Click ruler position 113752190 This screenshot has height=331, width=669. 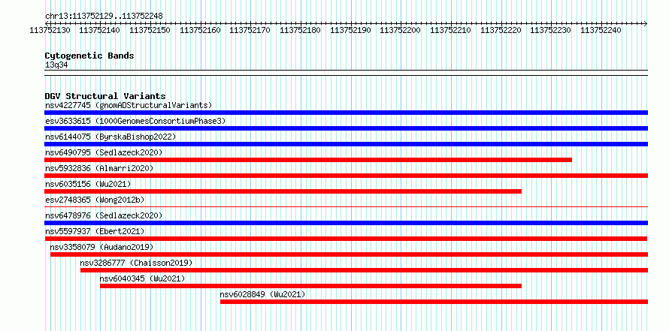(350, 31)
